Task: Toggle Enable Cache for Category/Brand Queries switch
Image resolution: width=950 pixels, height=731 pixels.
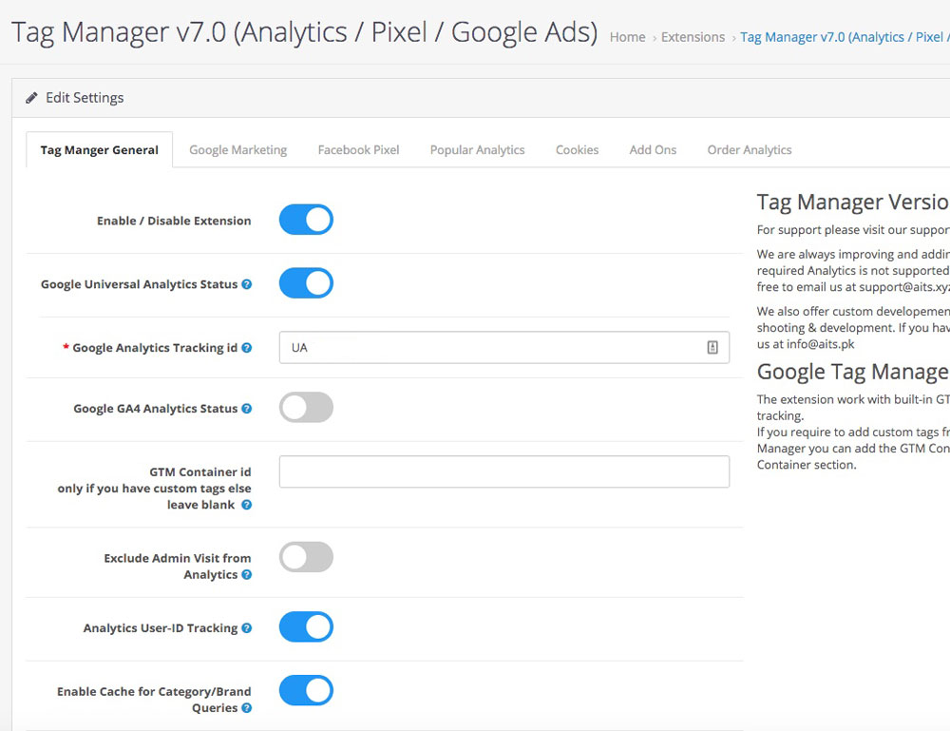Action: point(306,690)
